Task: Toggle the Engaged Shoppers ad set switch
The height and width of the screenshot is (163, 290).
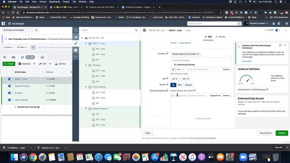Action: tap(10, 86)
